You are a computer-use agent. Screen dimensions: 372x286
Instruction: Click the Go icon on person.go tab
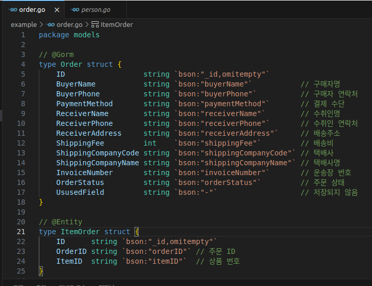[76, 10]
